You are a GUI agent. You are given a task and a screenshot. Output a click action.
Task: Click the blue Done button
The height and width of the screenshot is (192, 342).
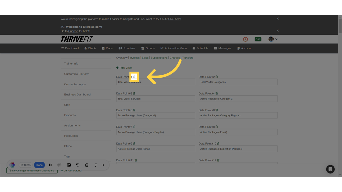39,165
